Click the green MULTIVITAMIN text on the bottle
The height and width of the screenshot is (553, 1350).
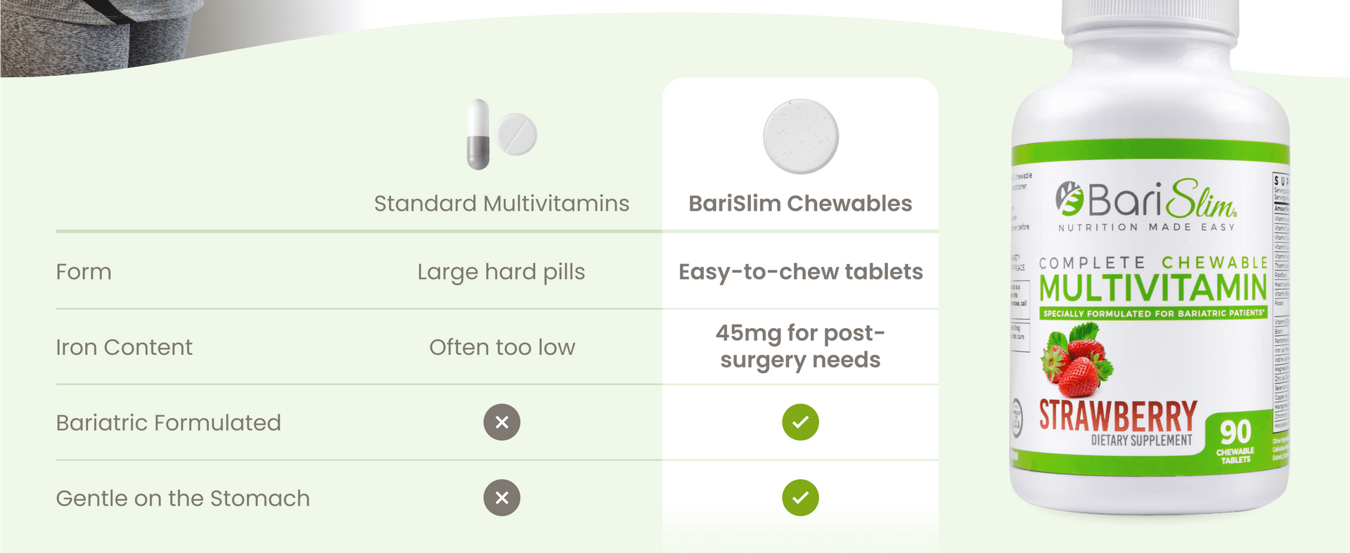click(x=1152, y=288)
